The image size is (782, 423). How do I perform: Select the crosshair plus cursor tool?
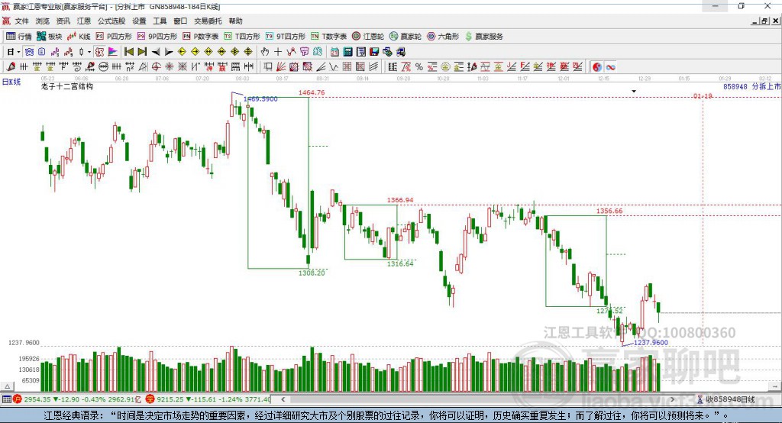pyautogui.click(x=278, y=52)
